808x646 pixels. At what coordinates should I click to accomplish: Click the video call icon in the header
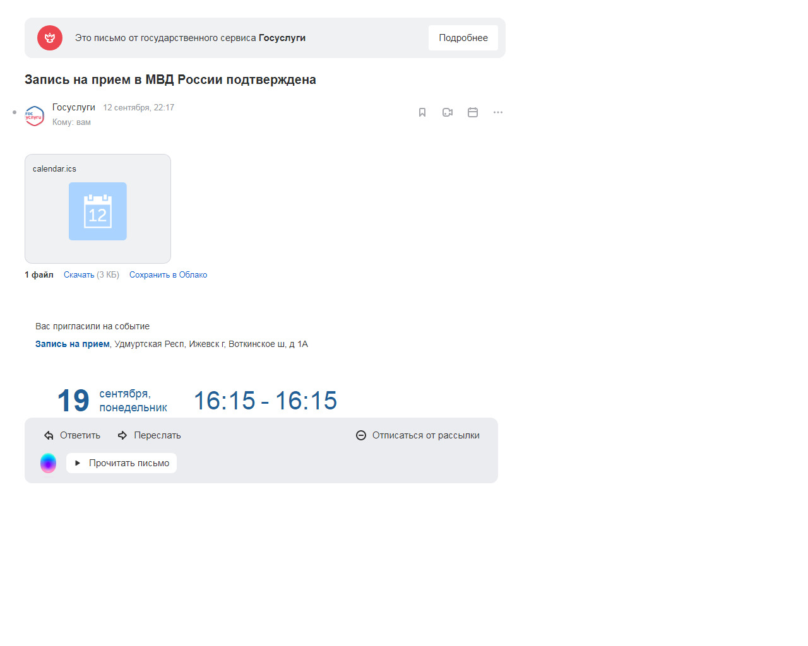click(448, 112)
